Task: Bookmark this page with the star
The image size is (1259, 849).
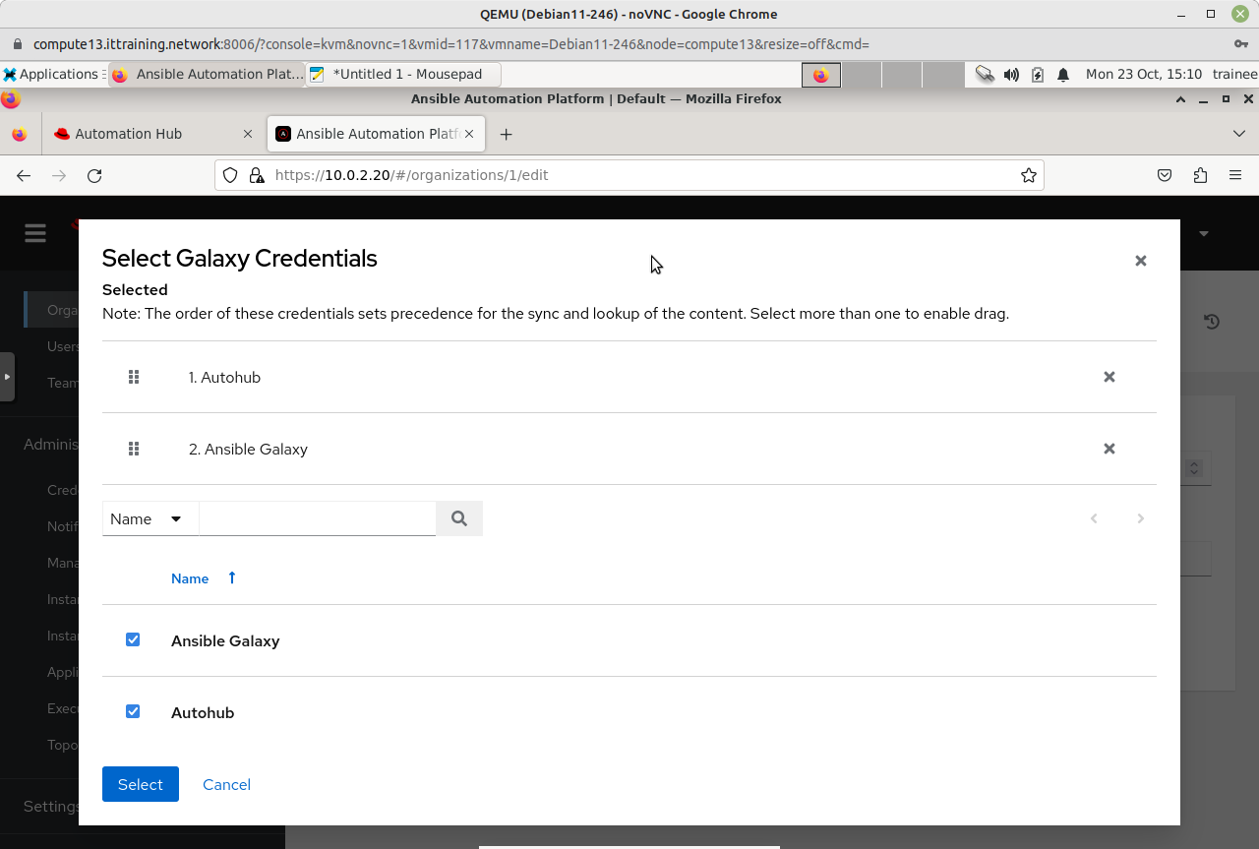Action: click(1029, 175)
